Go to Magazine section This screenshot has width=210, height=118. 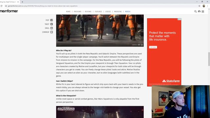click(x=118, y=11)
